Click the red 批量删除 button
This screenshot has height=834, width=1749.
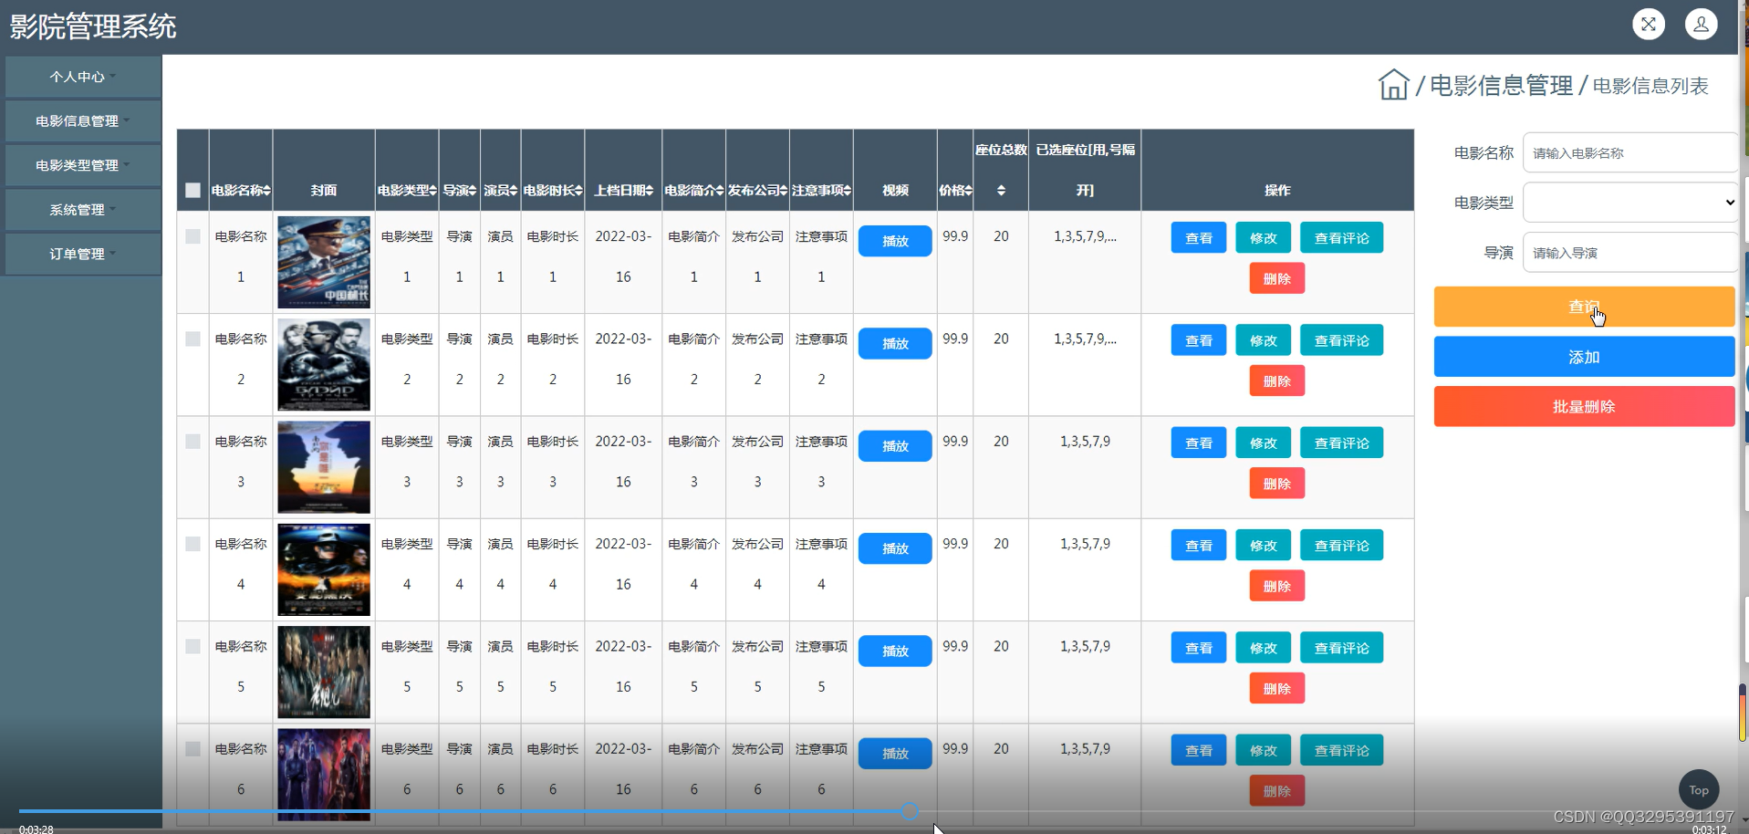pos(1584,406)
